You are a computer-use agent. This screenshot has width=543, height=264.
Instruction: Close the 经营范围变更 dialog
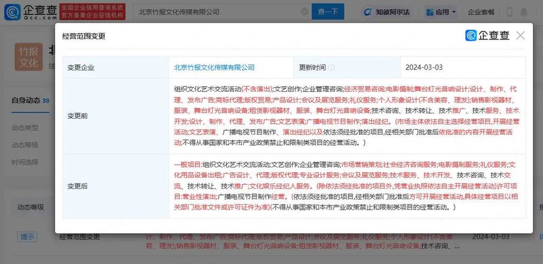coord(520,35)
